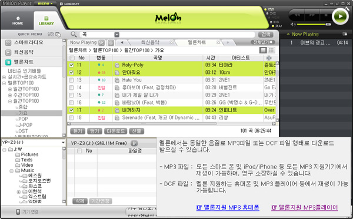Collapse the 멜론TOP100 tree node
Screen dimensions: 353x219
[x=4, y=83]
